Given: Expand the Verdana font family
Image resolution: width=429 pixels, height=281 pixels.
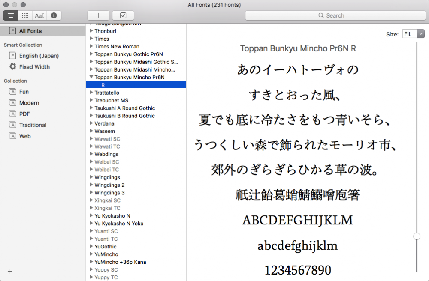Looking at the screenshot, I should pos(91,123).
